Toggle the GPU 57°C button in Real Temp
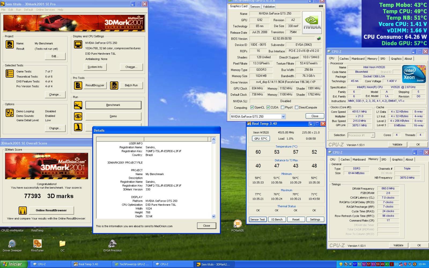This screenshot has height=268, width=429. (261, 139)
